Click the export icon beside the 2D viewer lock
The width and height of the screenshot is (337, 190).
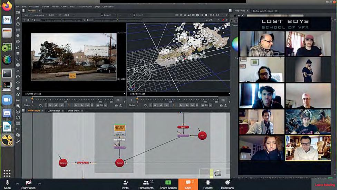[x=121, y=105]
